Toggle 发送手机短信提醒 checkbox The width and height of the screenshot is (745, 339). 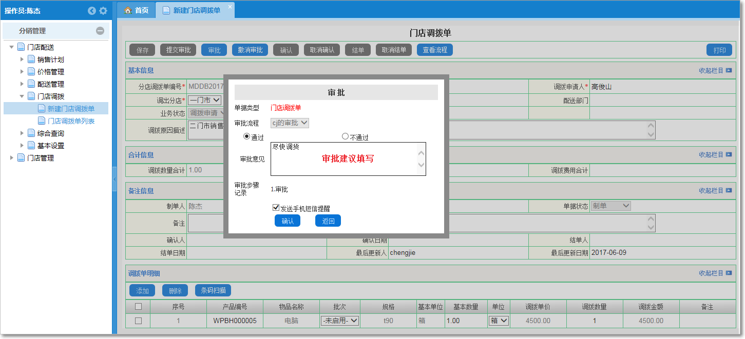click(276, 208)
